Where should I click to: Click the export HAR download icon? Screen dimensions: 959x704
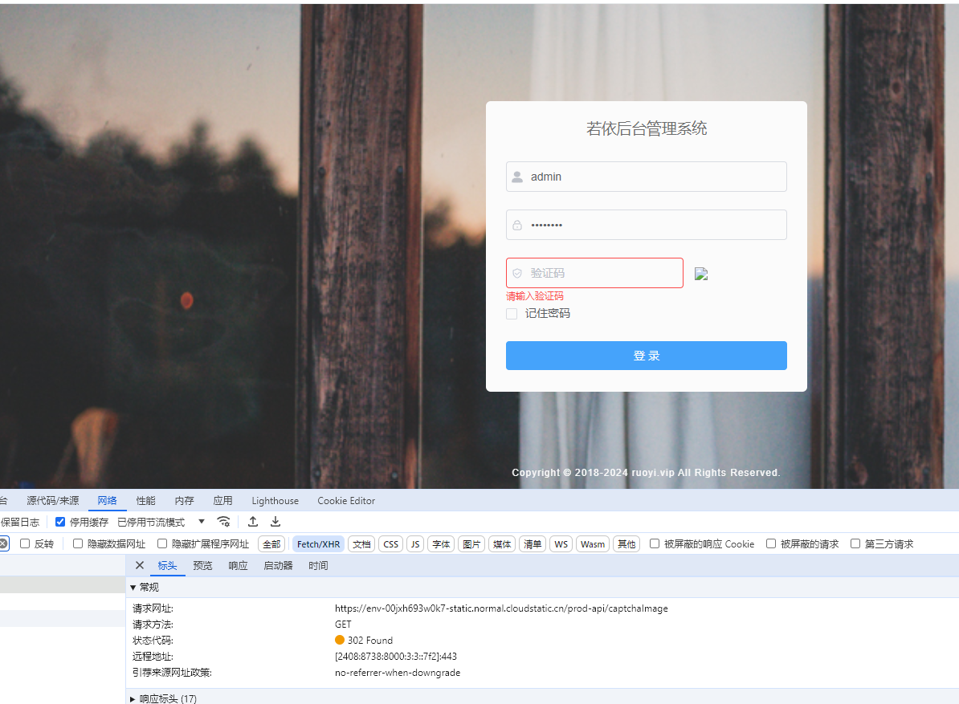tap(275, 522)
